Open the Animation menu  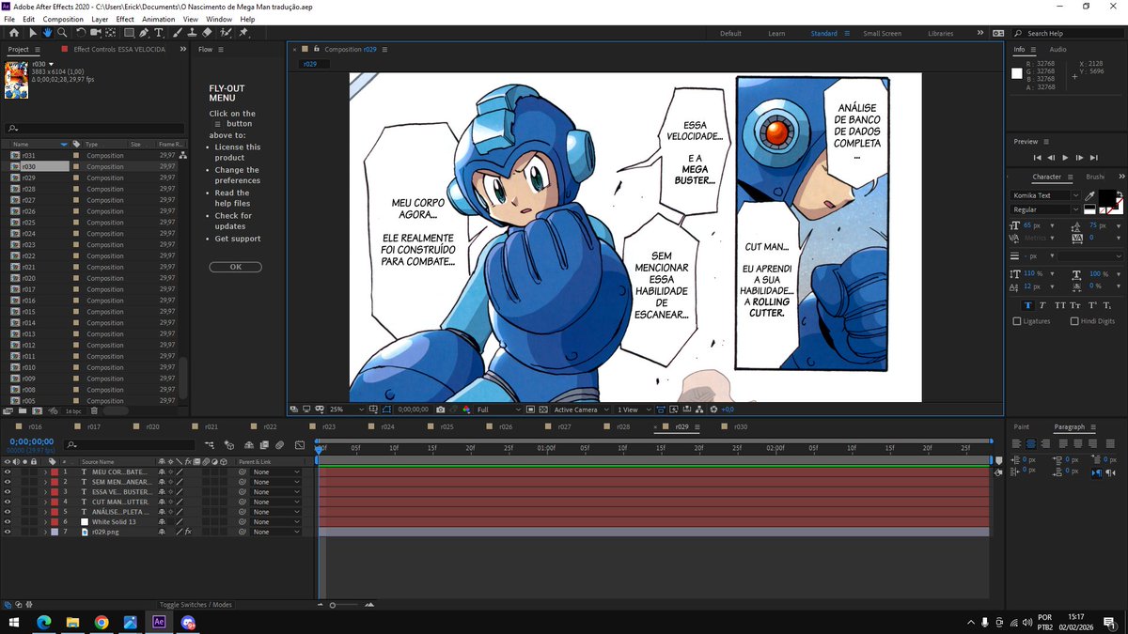[x=158, y=19]
